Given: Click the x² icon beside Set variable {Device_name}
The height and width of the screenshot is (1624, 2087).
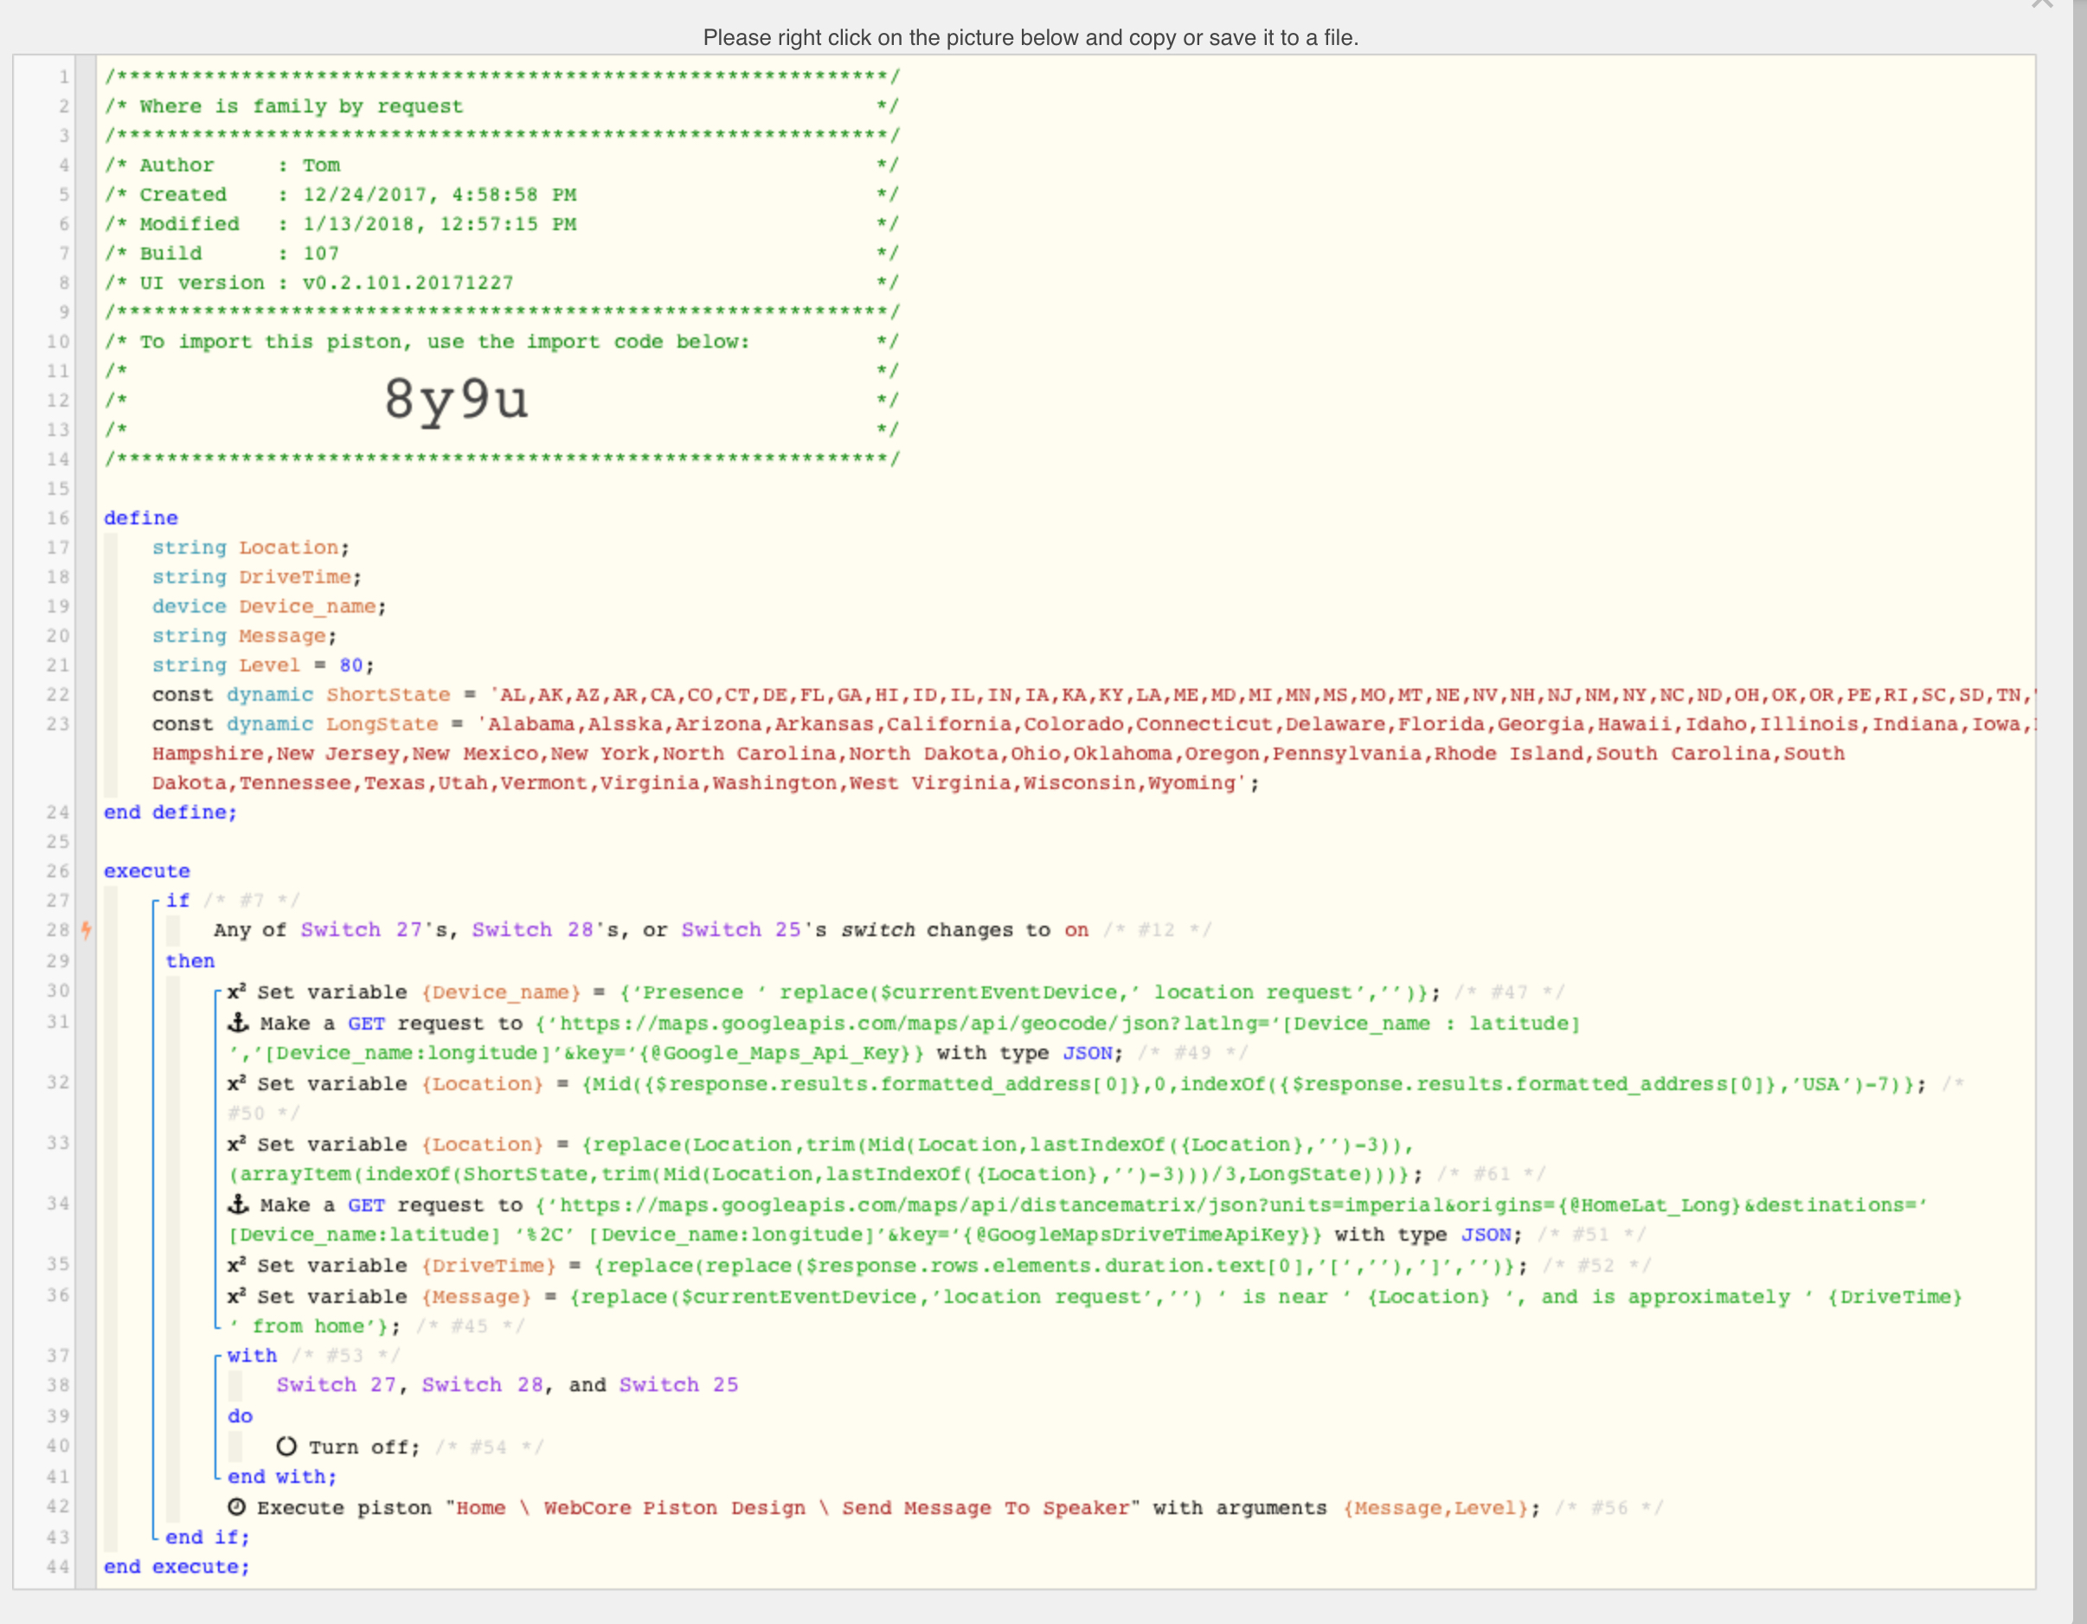Looking at the screenshot, I should 237,992.
